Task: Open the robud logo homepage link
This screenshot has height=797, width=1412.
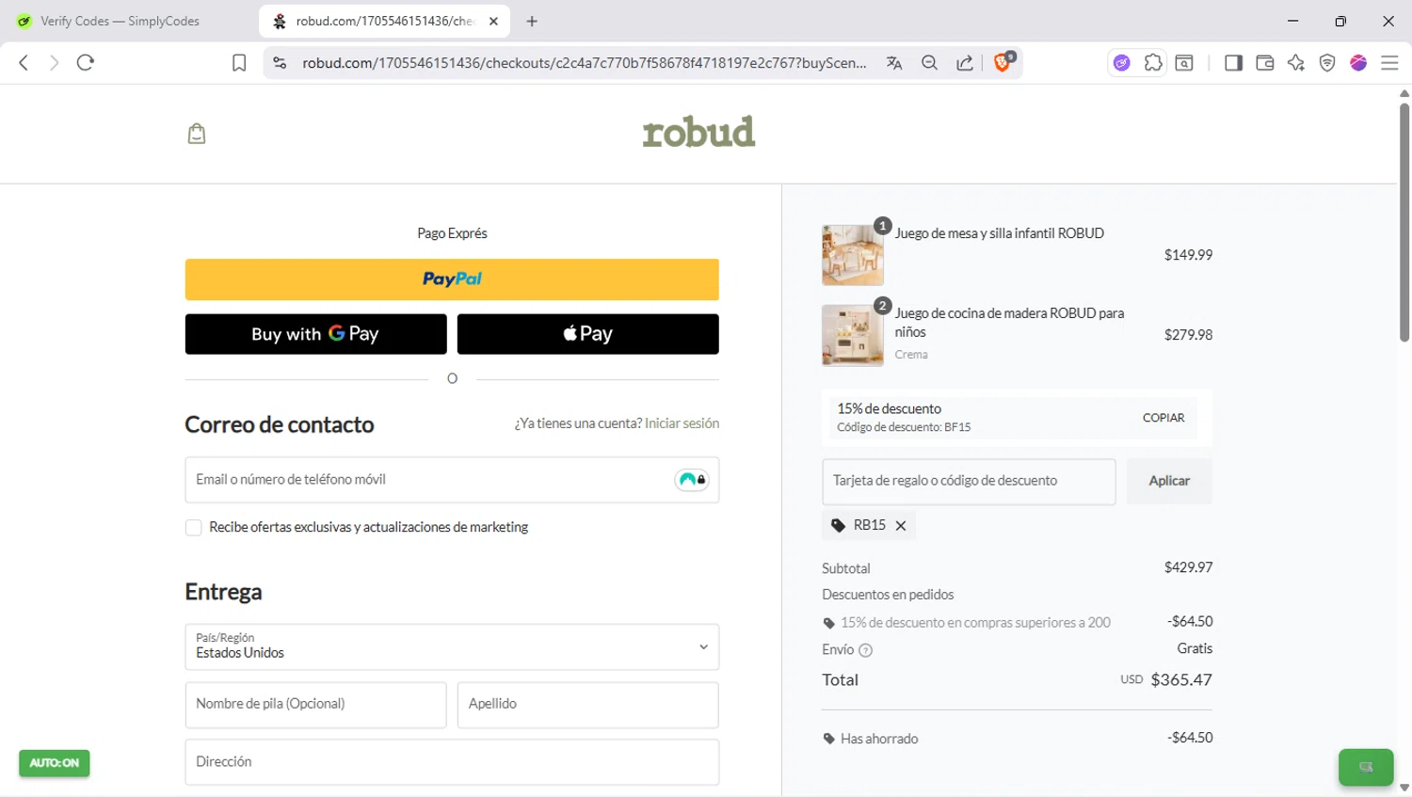Action: 698,133
